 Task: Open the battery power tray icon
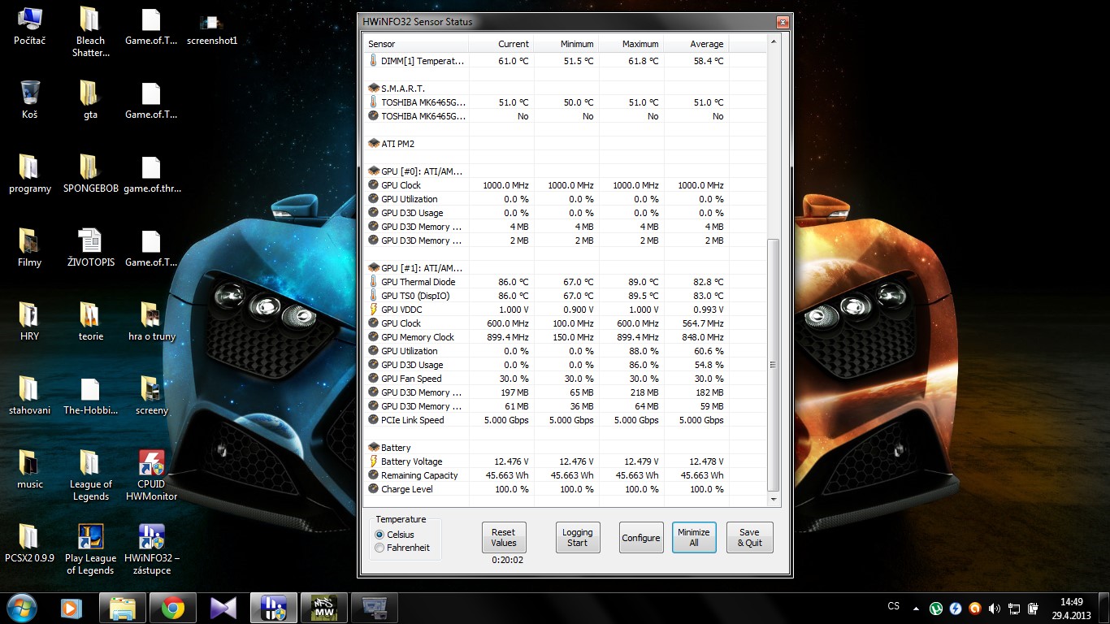pos(1034,608)
